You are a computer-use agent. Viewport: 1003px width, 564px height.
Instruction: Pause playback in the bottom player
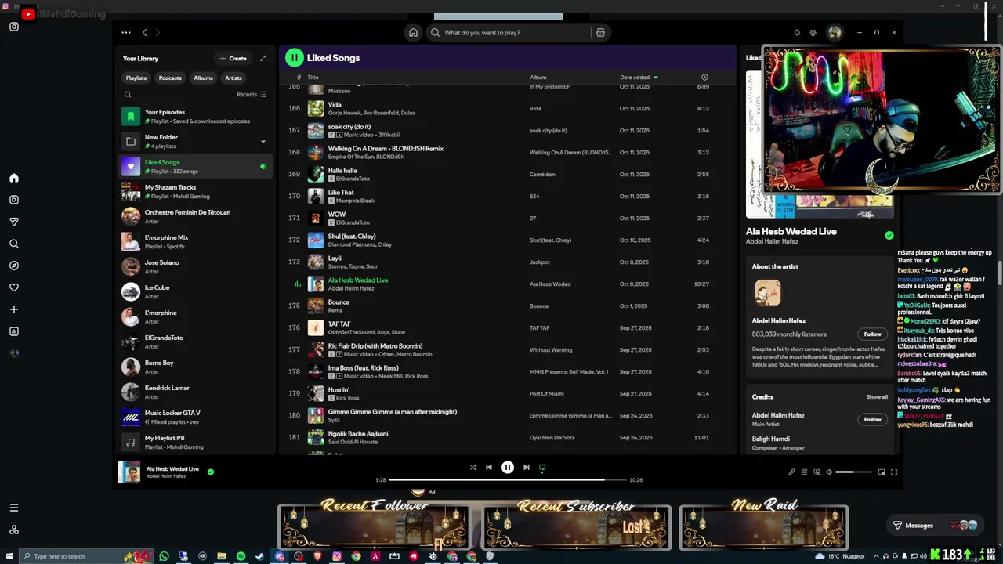pos(508,468)
